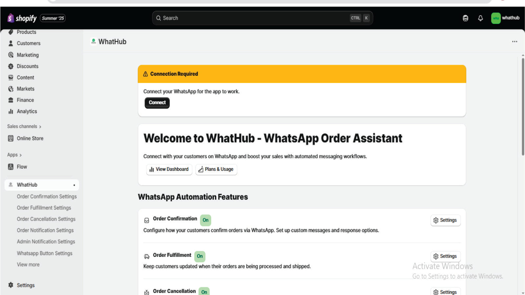
Task: Click the View Dashboard button
Action: (169, 169)
